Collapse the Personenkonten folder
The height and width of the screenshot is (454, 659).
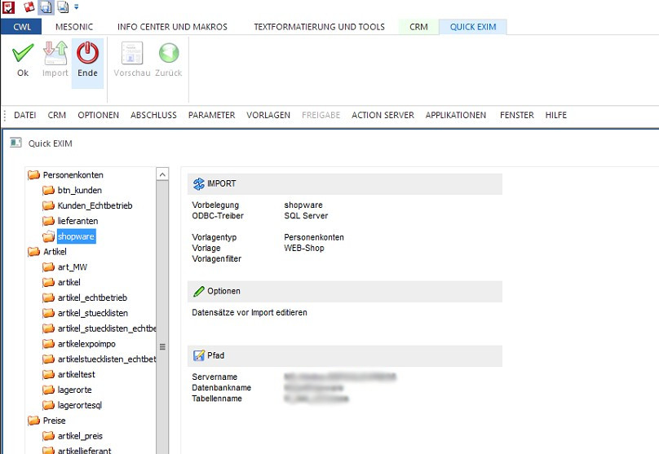tap(33, 174)
